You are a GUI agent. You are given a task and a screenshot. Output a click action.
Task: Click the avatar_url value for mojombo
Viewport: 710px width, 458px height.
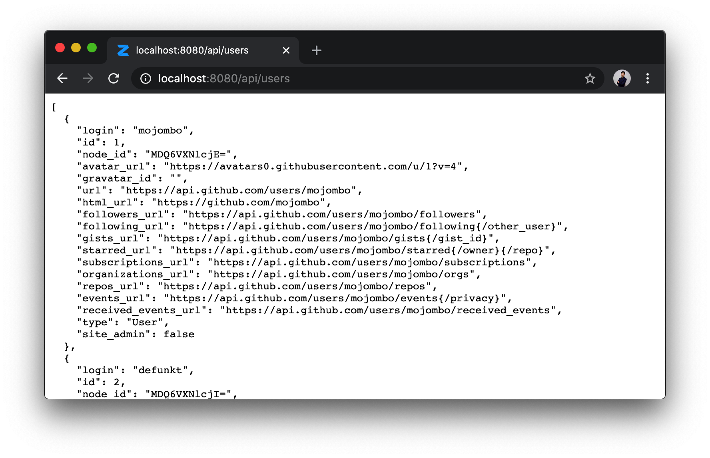[x=313, y=167]
